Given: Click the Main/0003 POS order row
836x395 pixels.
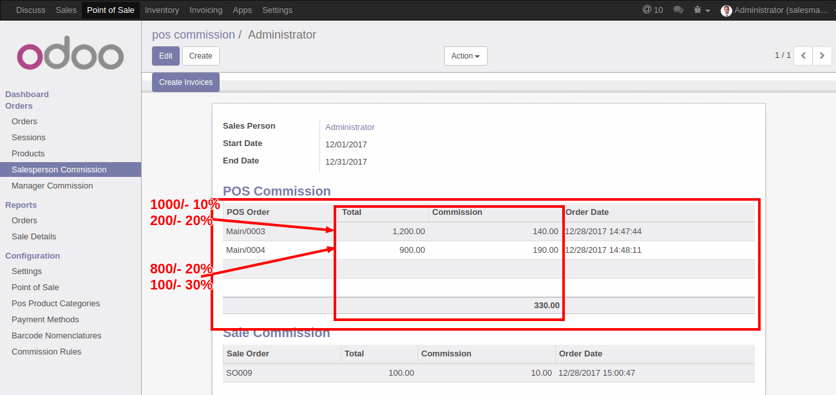Looking at the screenshot, I should 489,232.
